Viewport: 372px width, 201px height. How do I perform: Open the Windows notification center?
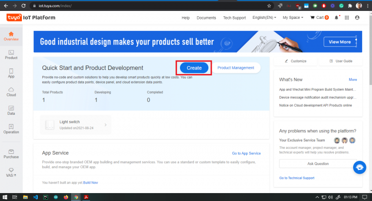click(x=365, y=197)
